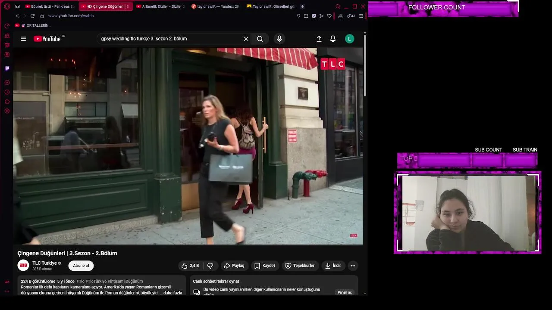Switch to taylor swift — Yandex tab
Image resolution: width=552 pixels, height=310 pixels.
[x=216, y=6]
